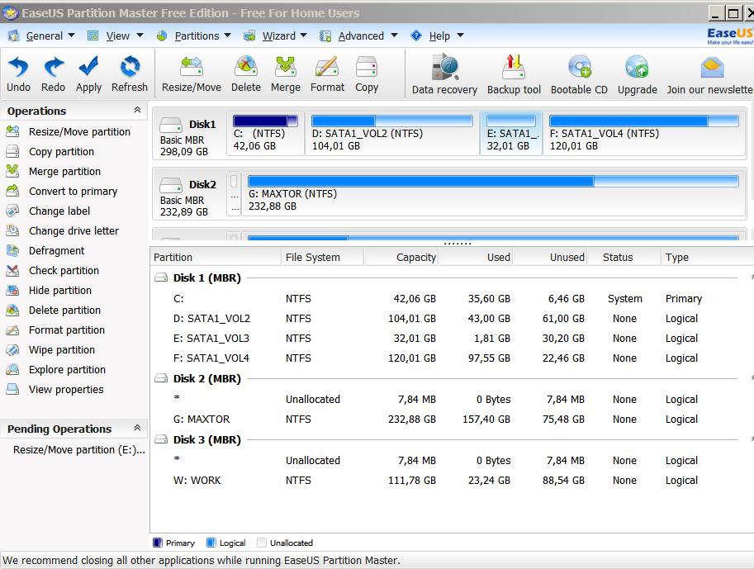Select the Change label operation
The image size is (754, 569).
[48, 211]
